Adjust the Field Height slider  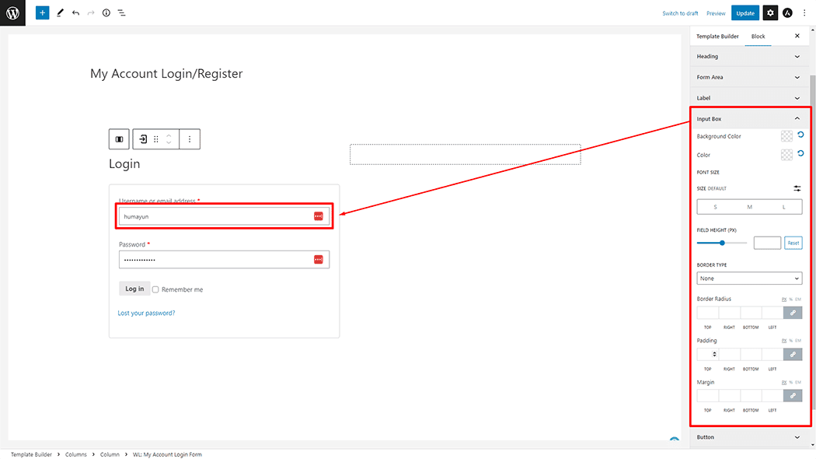(721, 242)
